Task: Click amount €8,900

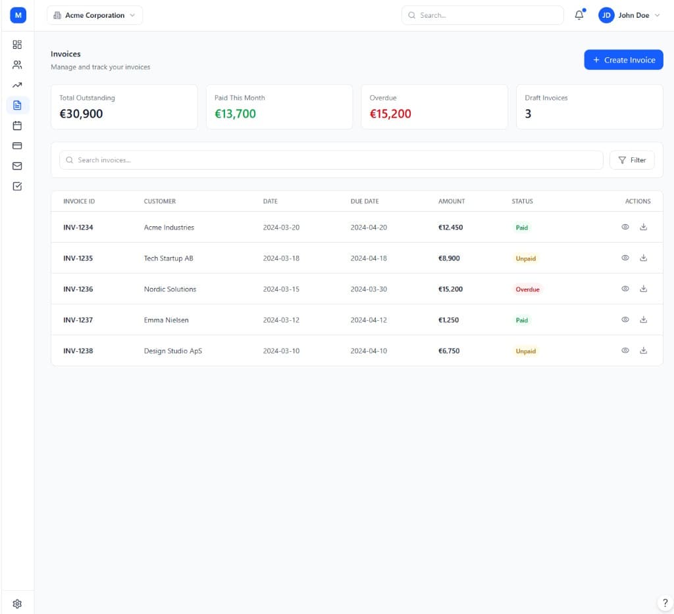Action: coord(449,258)
